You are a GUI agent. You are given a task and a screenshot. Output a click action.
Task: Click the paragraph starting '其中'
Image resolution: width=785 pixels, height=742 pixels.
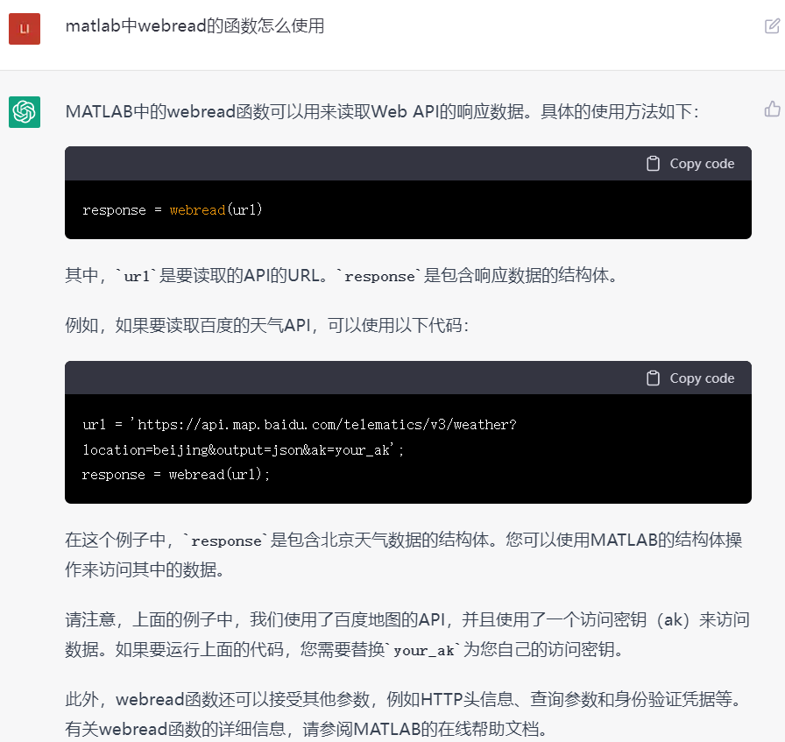tap(342, 275)
